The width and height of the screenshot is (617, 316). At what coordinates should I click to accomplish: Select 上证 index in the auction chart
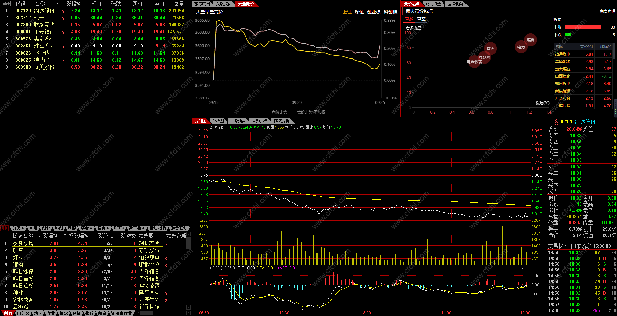pyautogui.click(x=347, y=12)
